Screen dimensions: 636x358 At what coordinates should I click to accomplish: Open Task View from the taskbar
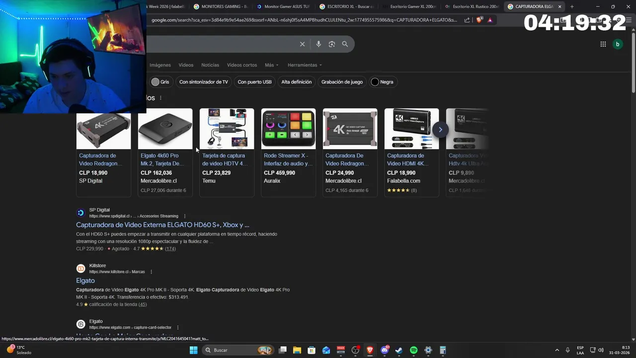[283, 350]
